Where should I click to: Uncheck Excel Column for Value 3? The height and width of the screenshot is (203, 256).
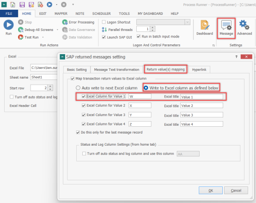pyautogui.click(x=84, y=115)
